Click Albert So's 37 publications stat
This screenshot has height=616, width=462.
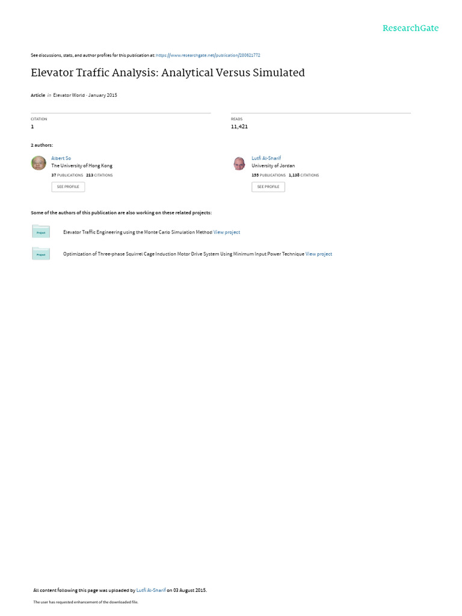click(67, 175)
